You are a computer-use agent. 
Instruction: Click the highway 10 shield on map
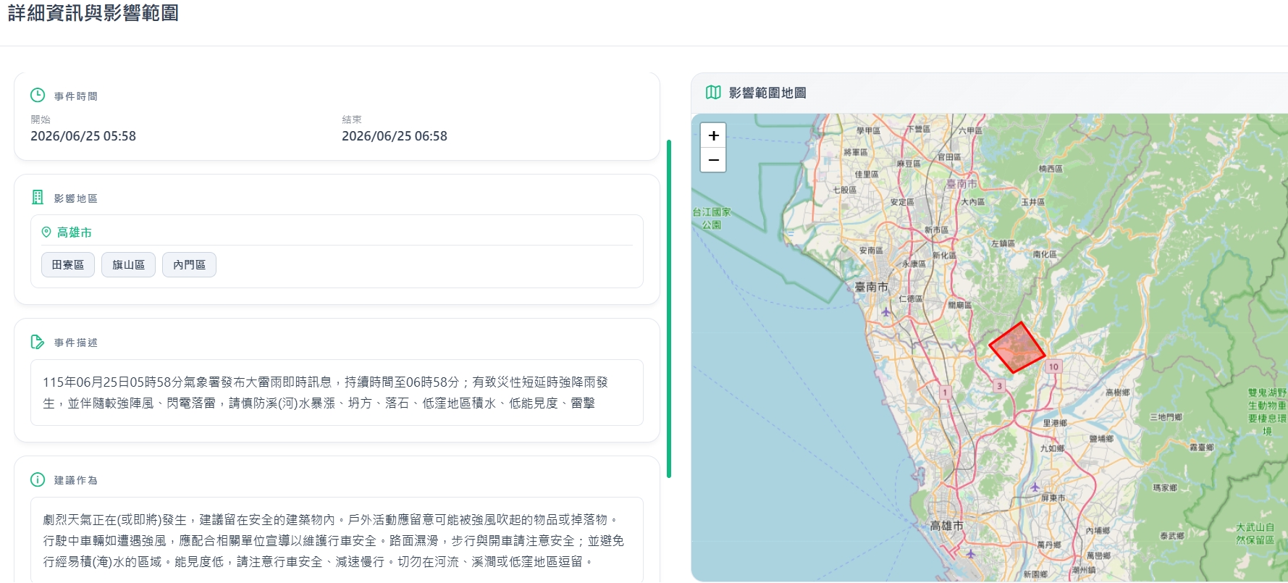point(1053,366)
